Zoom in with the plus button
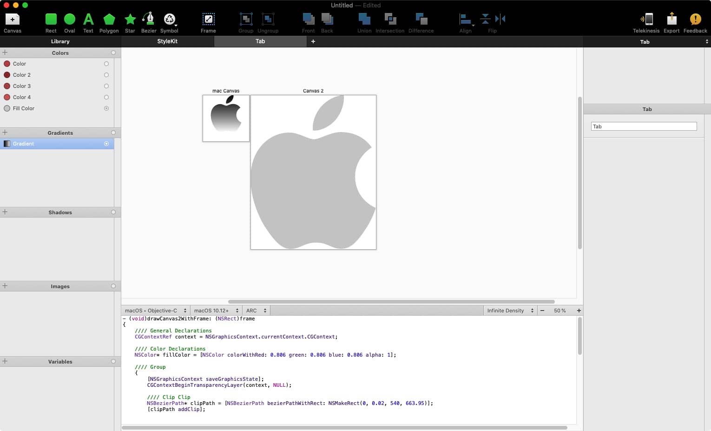This screenshot has height=431, width=711. coord(579,311)
